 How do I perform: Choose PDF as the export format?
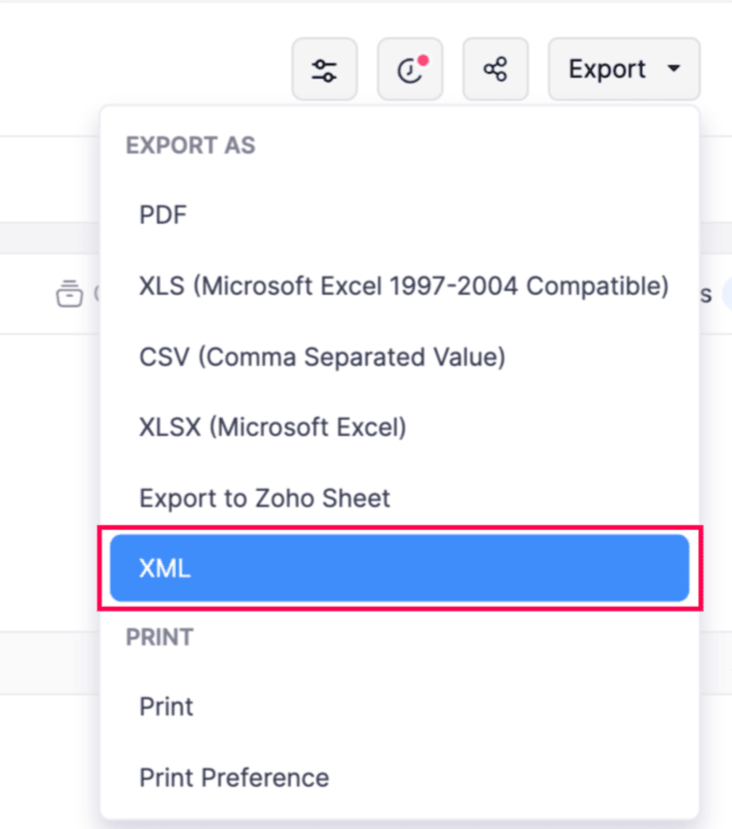pyautogui.click(x=162, y=214)
